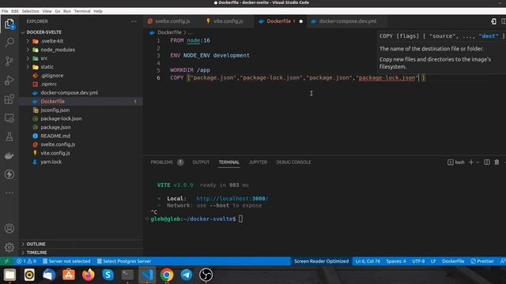Click the Dockerfile breadcrumb above the editor

coord(169,32)
